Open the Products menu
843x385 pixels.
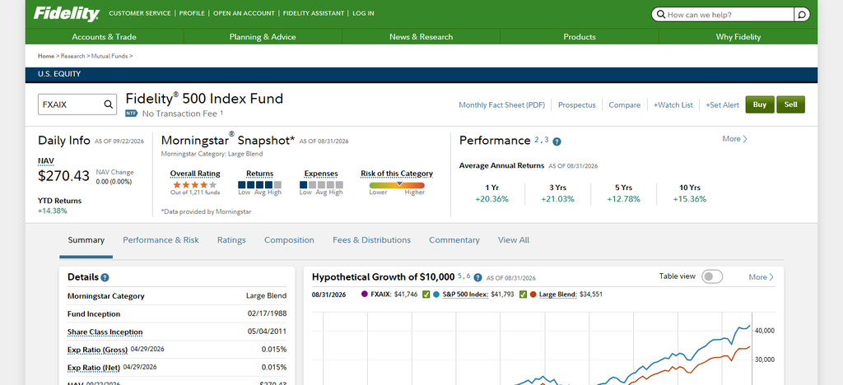(580, 36)
